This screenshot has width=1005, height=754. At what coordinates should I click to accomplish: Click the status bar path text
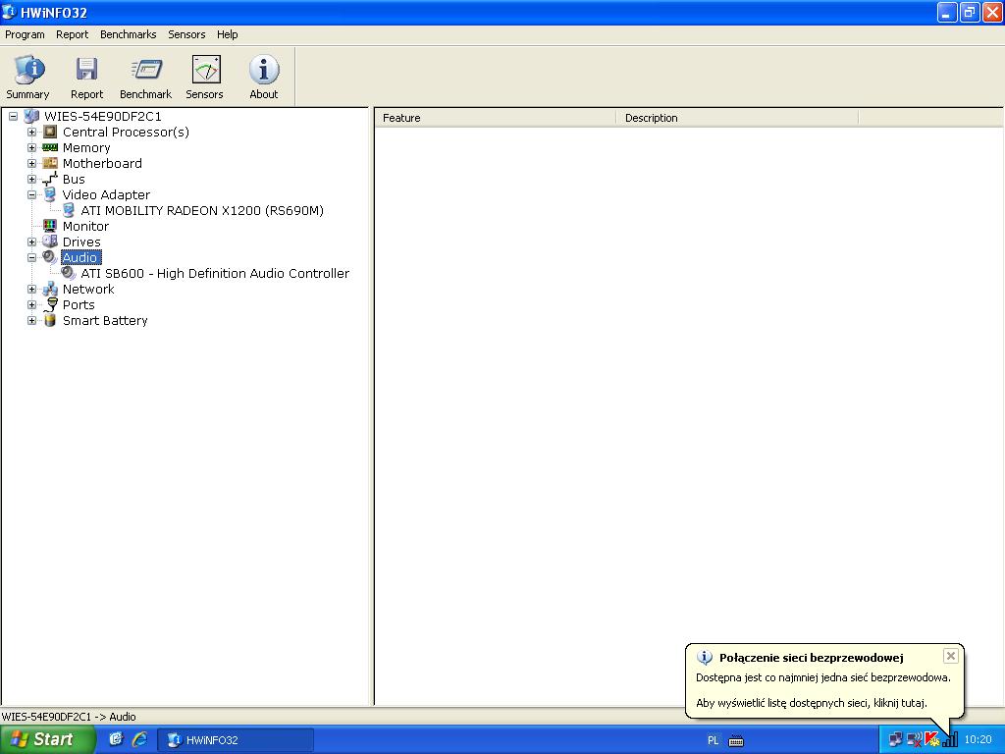(x=69, y=717)
